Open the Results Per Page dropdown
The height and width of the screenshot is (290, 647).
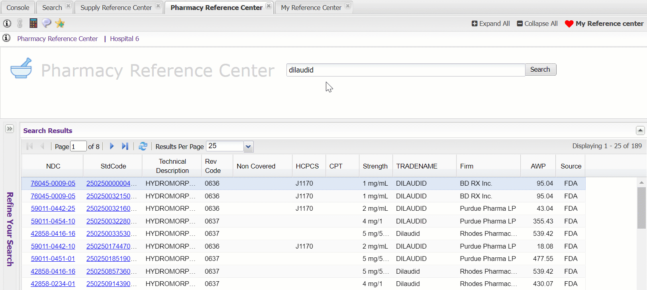(248, 147)
